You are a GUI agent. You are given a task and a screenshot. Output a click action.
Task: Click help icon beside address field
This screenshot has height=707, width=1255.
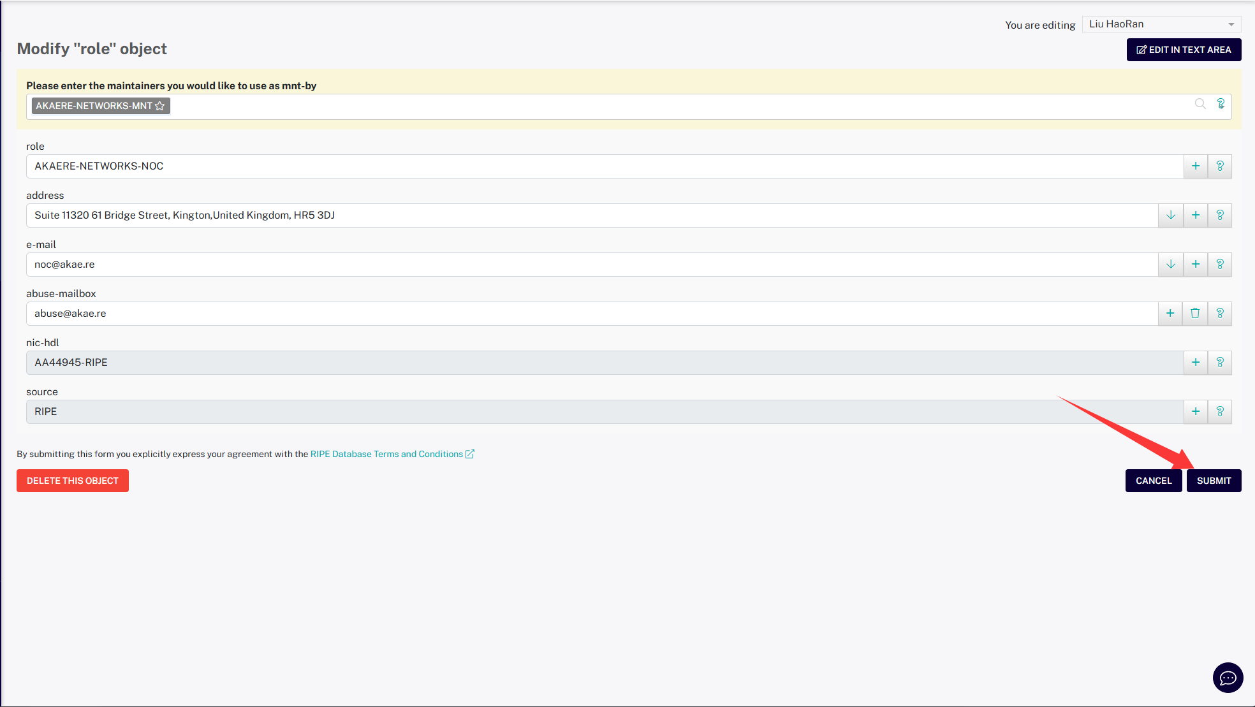(x=1220, y=215)
